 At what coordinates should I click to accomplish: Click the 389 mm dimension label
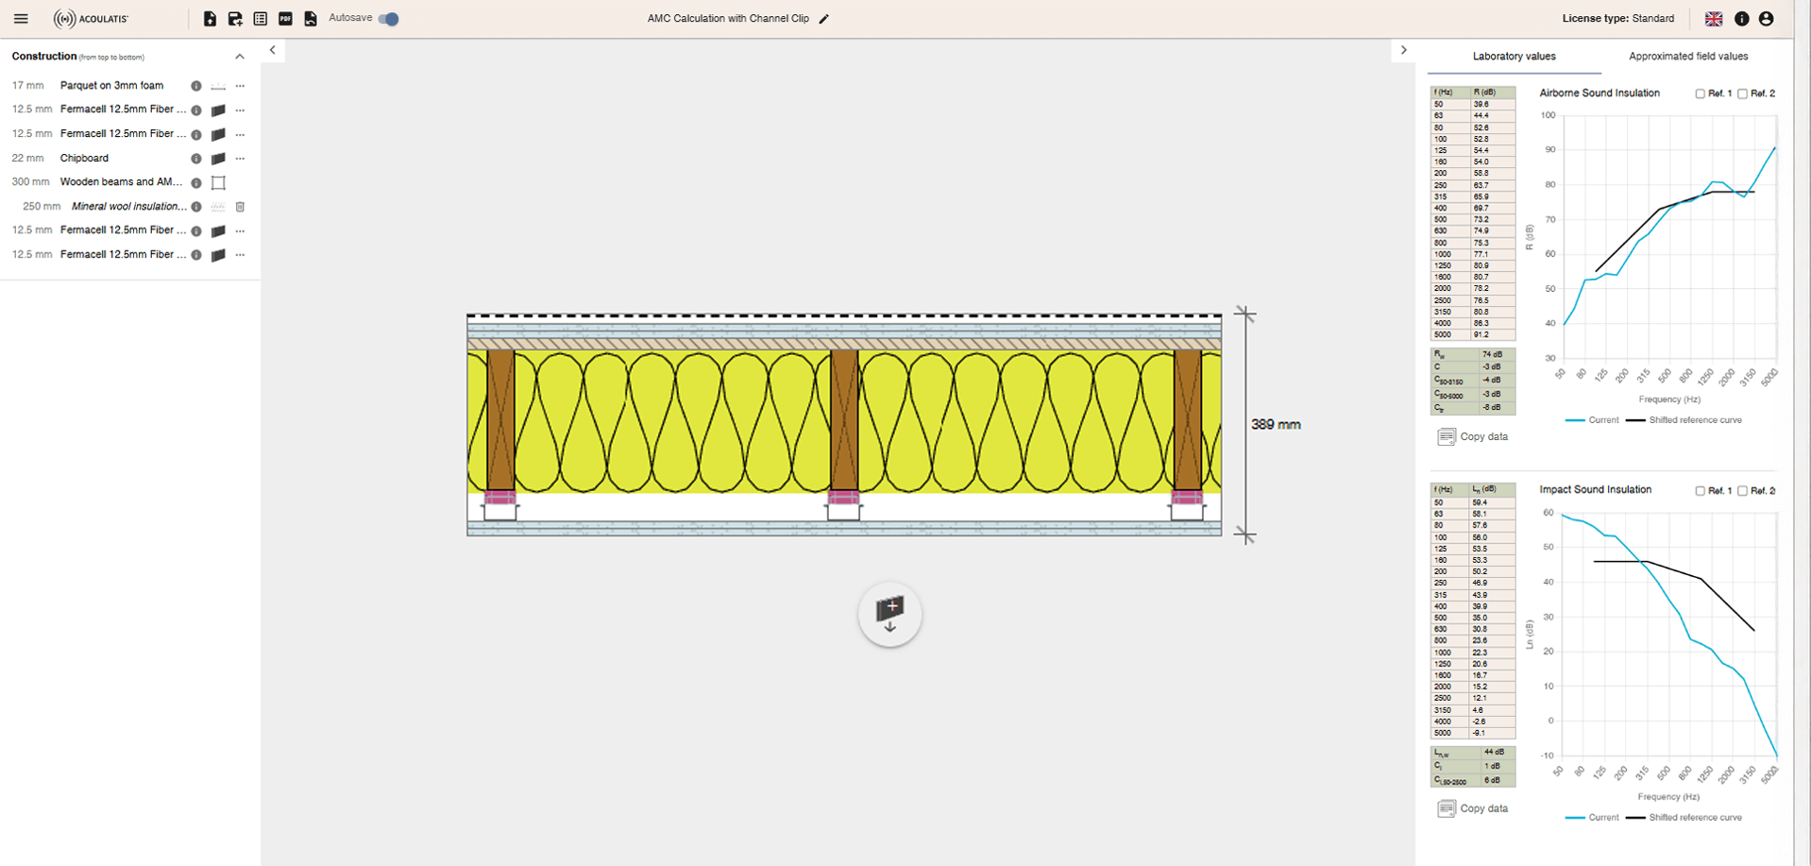point(1276,425)
